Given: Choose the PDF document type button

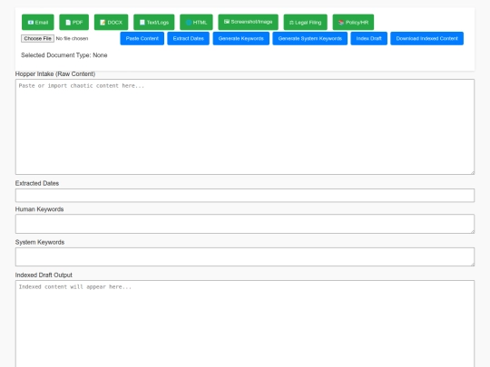Looking at the screenshot, I should pyautogui.click(x=74, y=22).
